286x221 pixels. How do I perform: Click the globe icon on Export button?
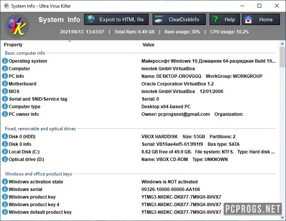91,19
